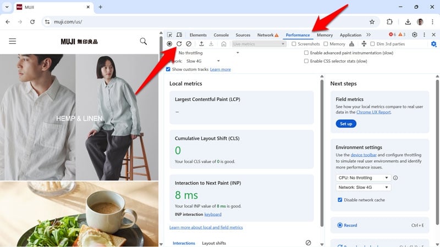The width and height of the screenshot is (440, 247).
Task: Switch to the Console tab
Action: click(221, 35)
